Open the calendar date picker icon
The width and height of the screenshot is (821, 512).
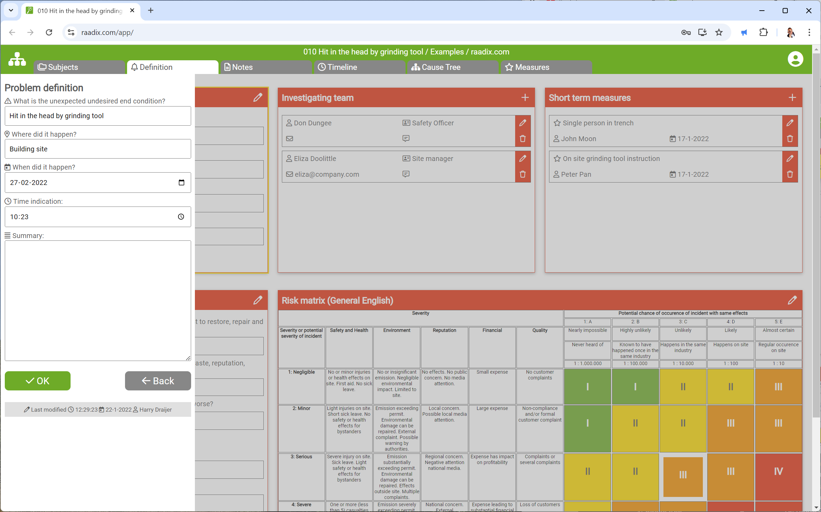[181, 183]
